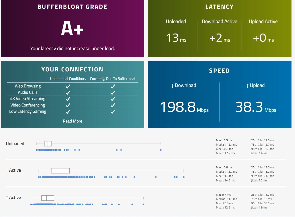
Task: Click the Unloaded Min: 10.5 ms stat
Action: click(224, 140)
